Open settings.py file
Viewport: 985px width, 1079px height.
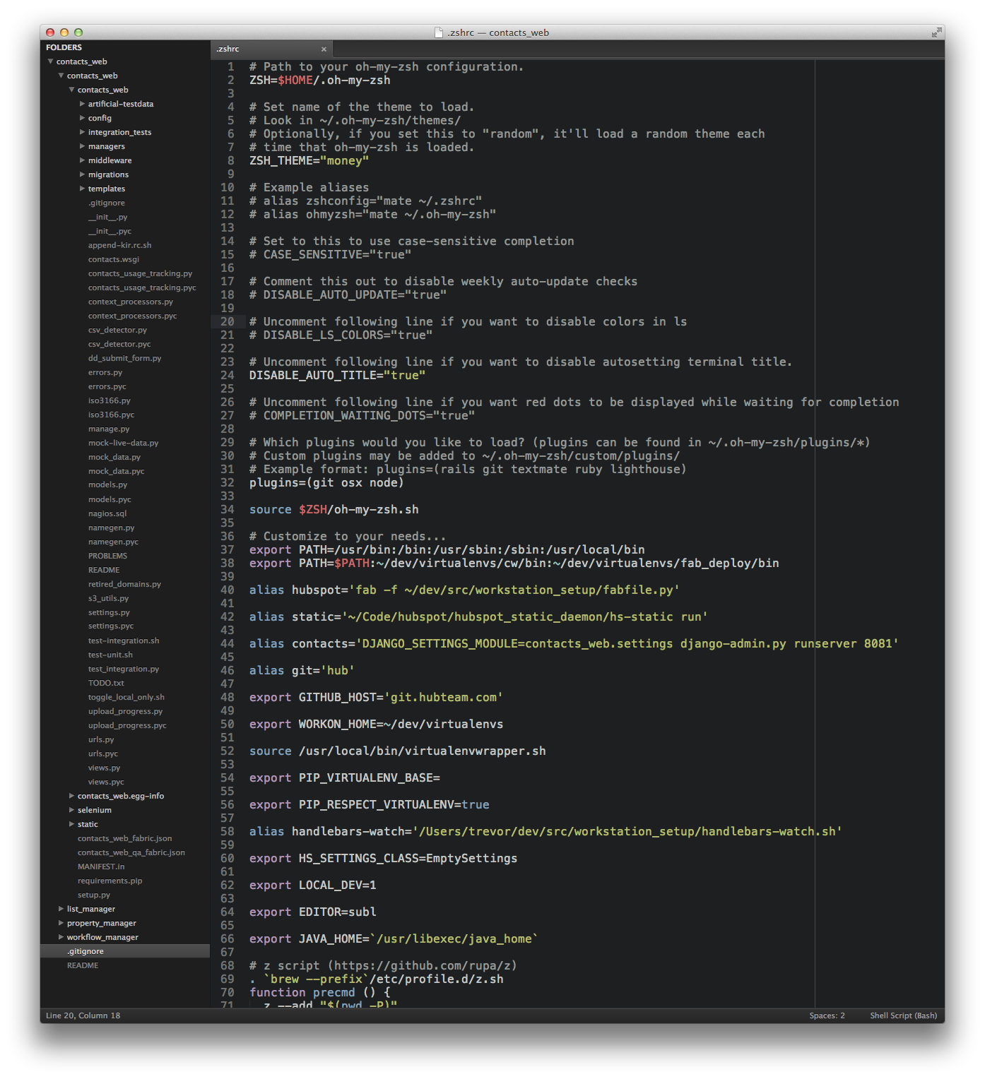109,612
